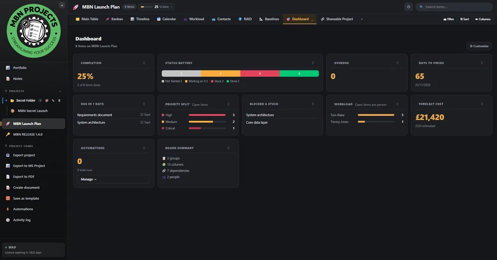Open the MBN RELEASE 1.4.0 project

(27, 134)
